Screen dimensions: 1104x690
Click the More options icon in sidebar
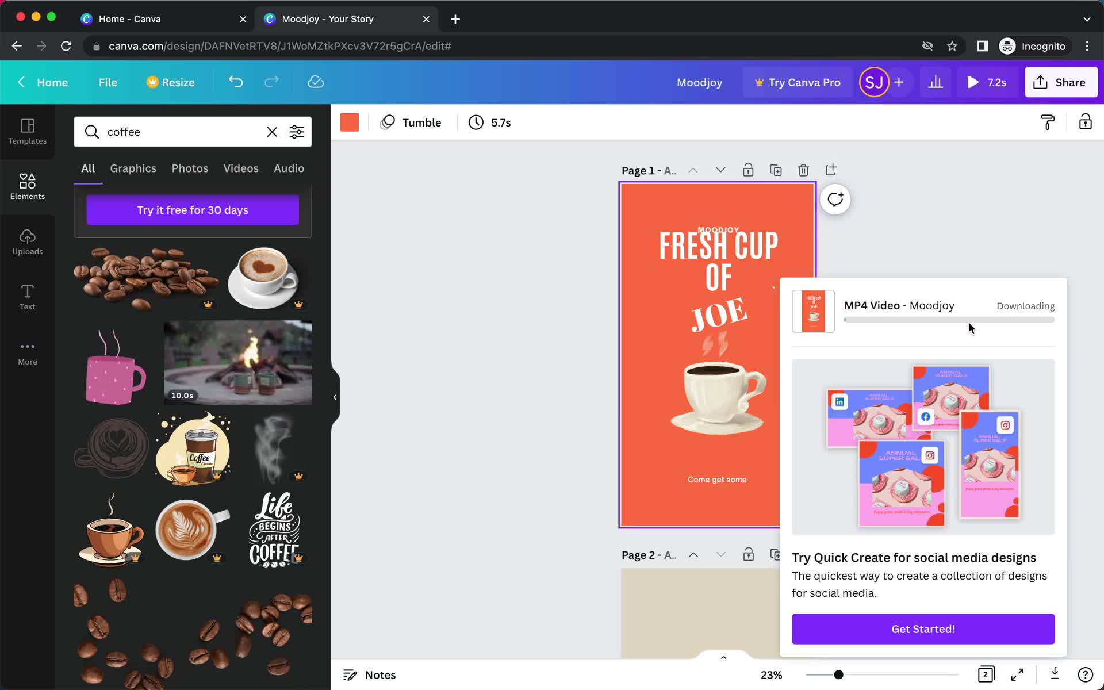click(x=27, y=347)
